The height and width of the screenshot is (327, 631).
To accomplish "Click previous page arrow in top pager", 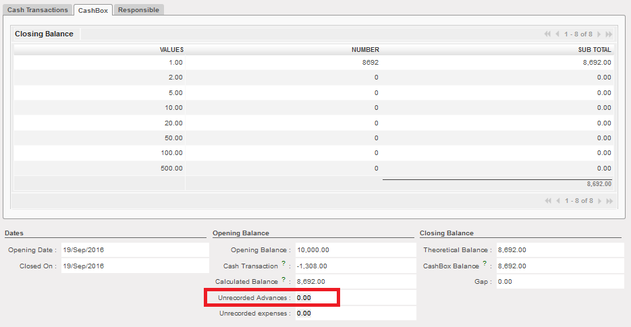I will click(557, 34).
